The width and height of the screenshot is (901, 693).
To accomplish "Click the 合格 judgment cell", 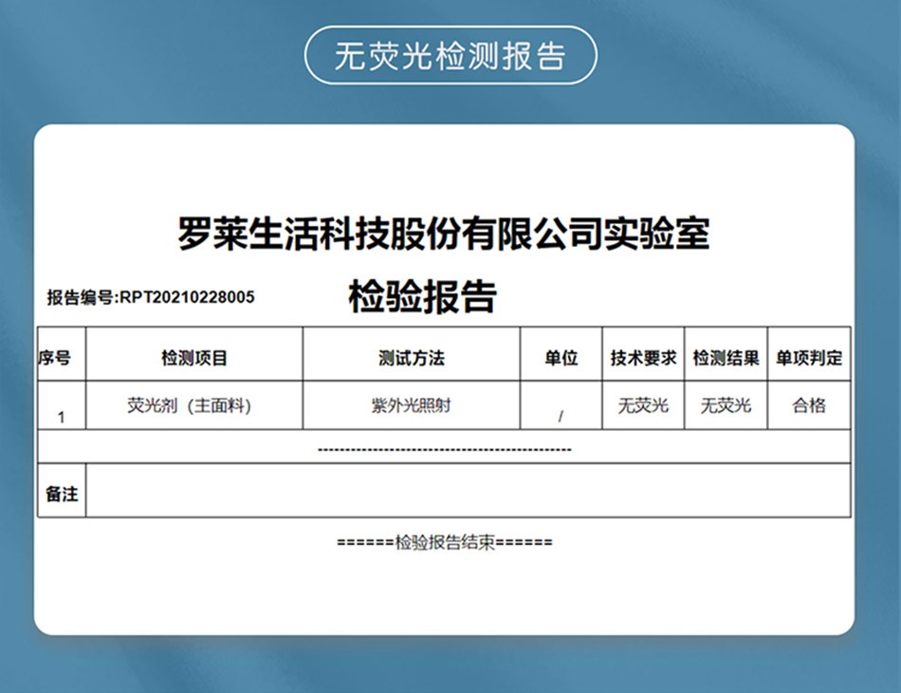I will (809, 405).
